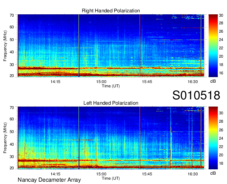Screen dimensions: 227x184
Task: Click the 14:15 tick label of the bottom plot
Action: pyautogui.click(x=55, y=174)
